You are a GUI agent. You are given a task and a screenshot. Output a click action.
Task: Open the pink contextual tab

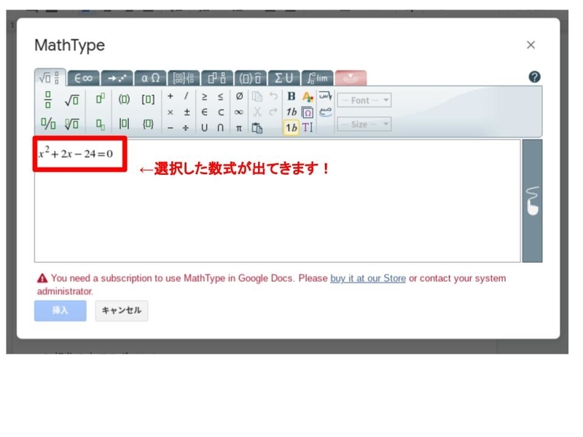point(351,78)
